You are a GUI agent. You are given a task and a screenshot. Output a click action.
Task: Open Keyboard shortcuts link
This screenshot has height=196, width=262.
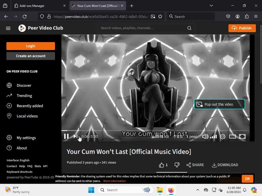[x=19, y=172]
